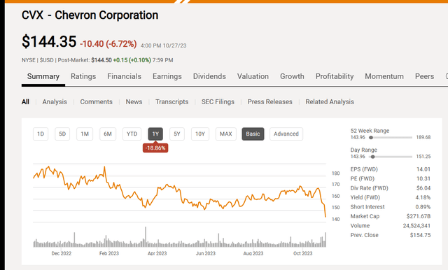Switch chart to Basic mode

253,134
